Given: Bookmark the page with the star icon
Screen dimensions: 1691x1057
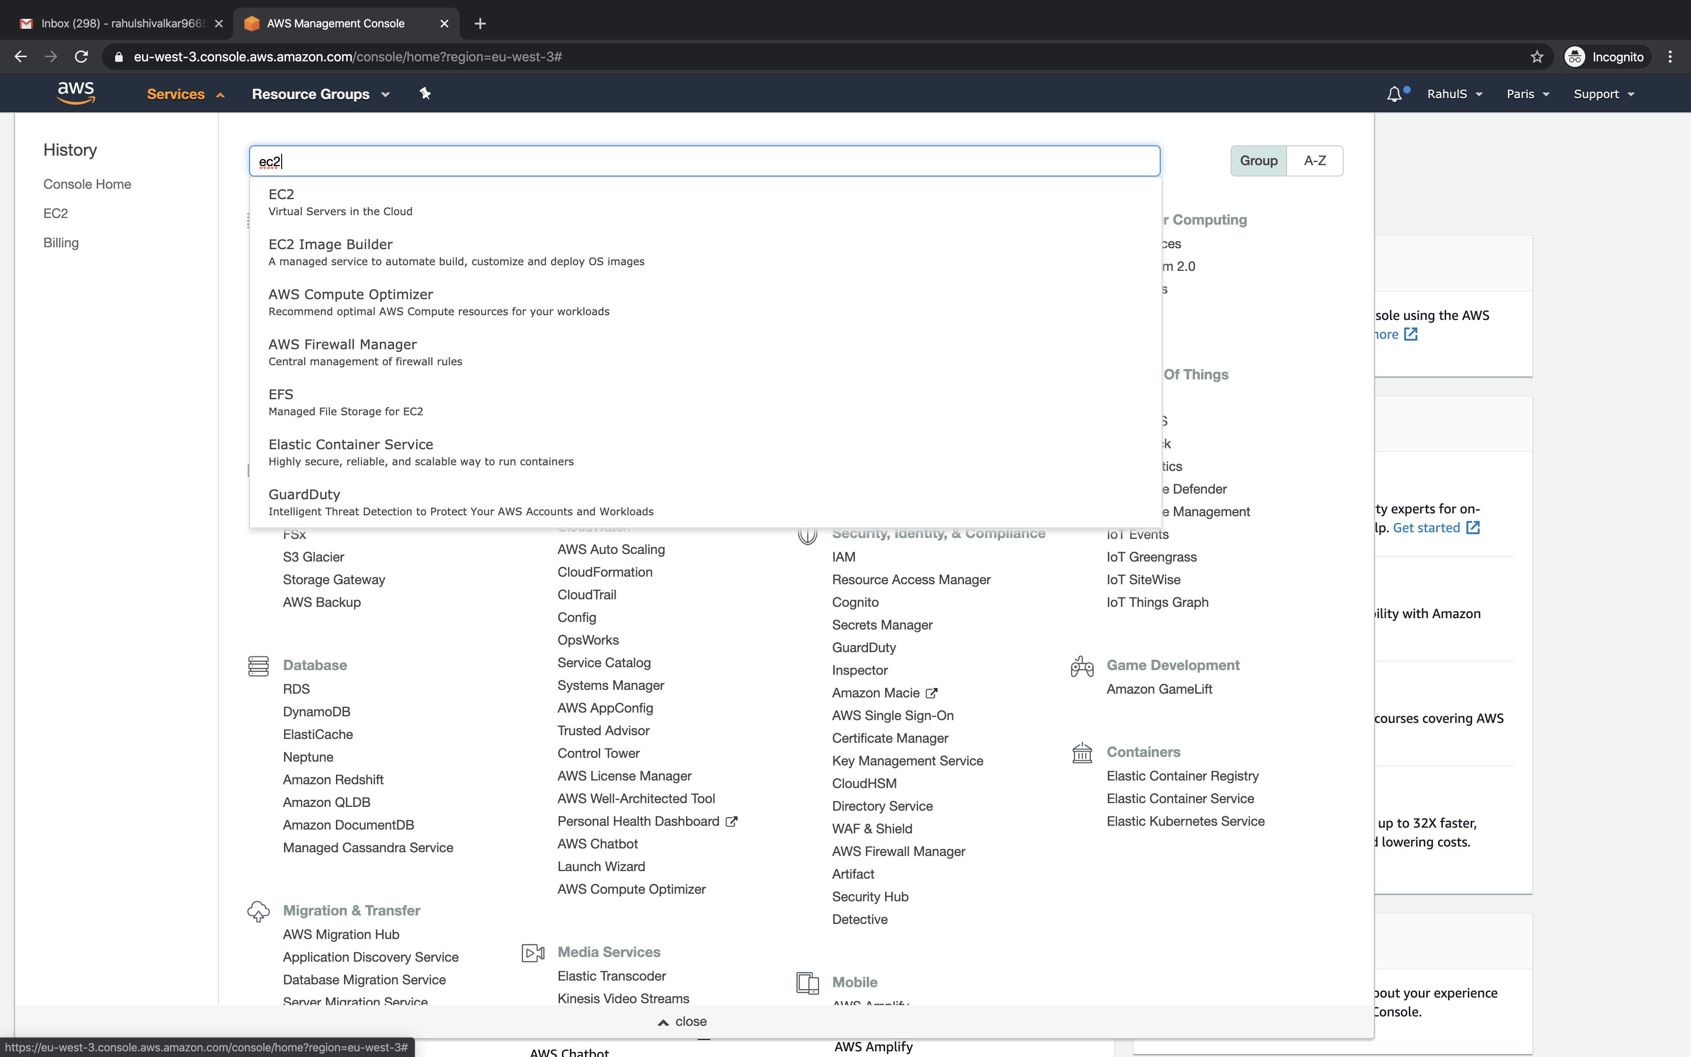Looking at the screenshot, I should pos(1537,57).
